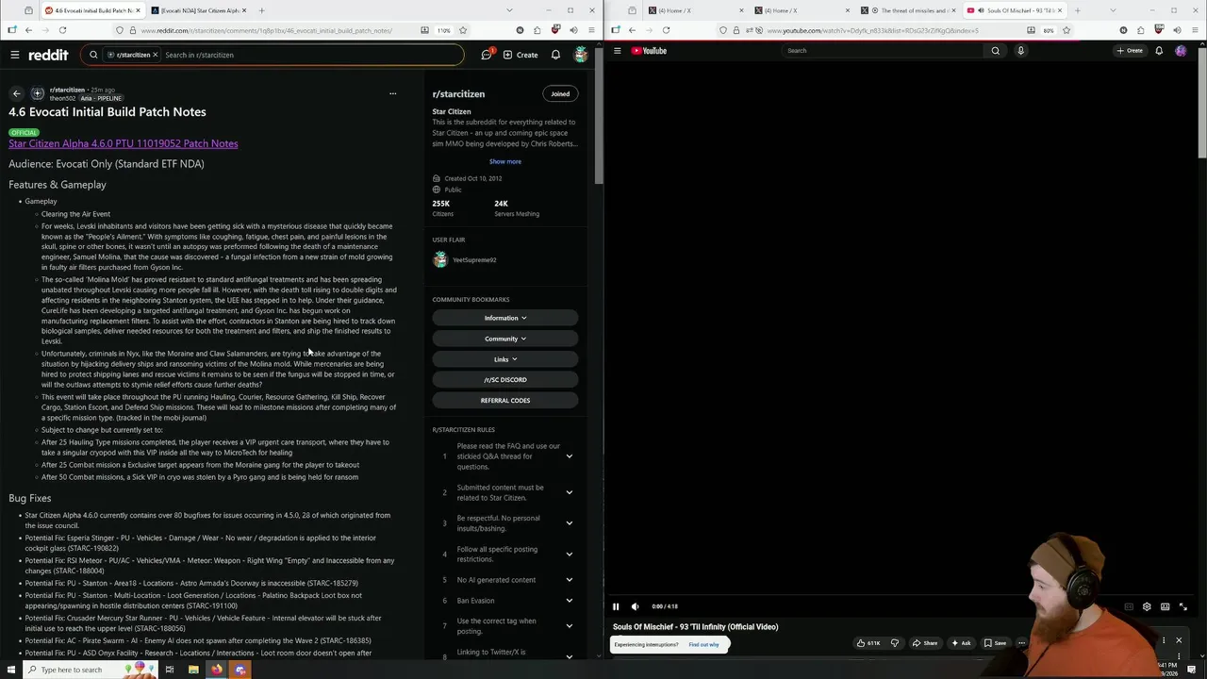This screenshot has width=1207, height=679.
Task: Open Find out why interruptions link
Action: pos(703,645)
